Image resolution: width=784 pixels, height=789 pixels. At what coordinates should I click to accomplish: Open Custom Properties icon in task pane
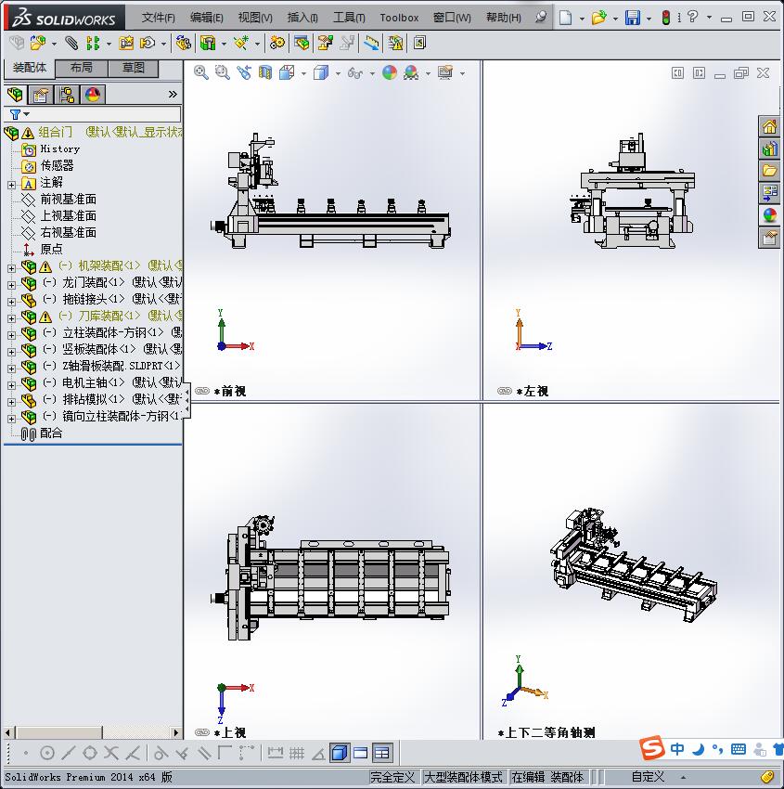(x=769, y=238)
